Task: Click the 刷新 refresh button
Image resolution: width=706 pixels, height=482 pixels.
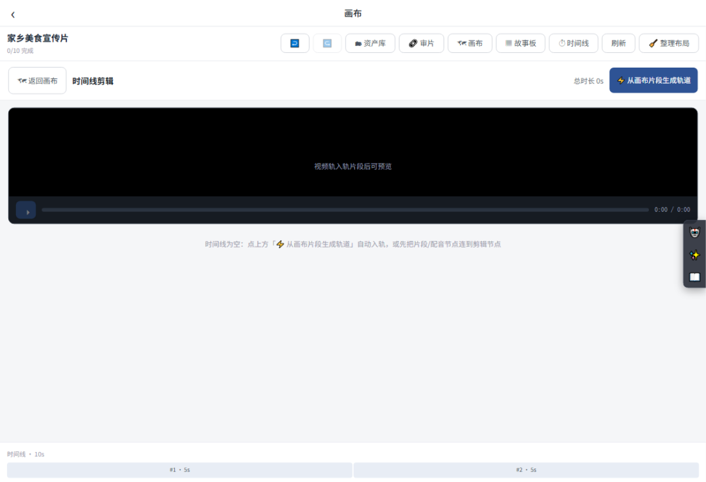Action: [618, 43]
